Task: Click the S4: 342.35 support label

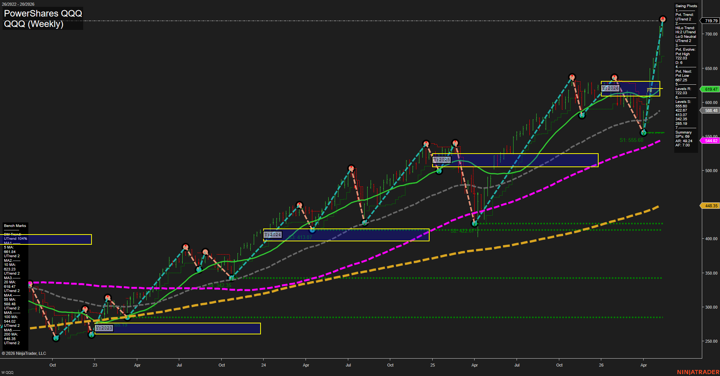Action: click(x=220, y=285)
